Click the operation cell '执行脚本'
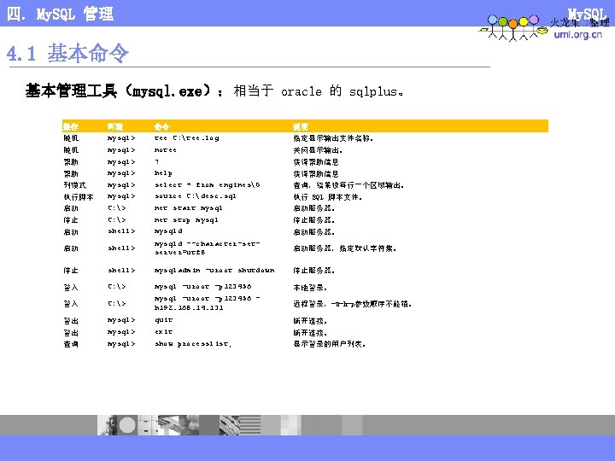The height and width of the screenshot is (461, 615). 79,197
